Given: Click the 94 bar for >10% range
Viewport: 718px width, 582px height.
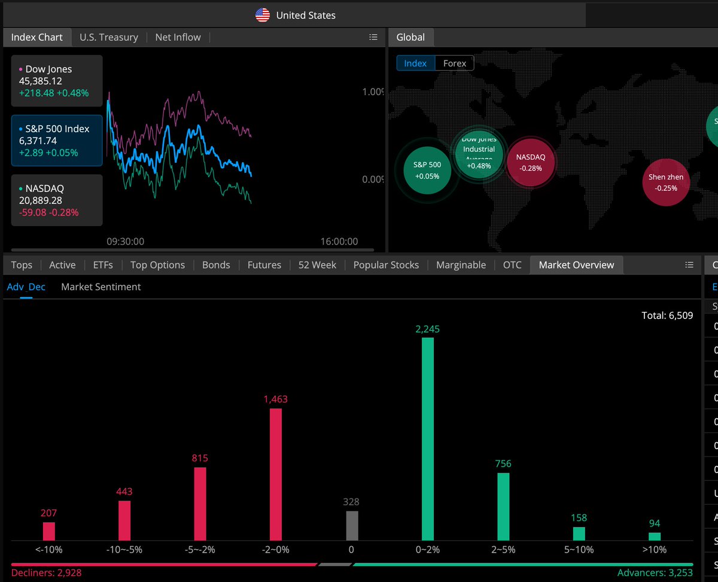Looking at the screenshot, I should pos(655,537).
